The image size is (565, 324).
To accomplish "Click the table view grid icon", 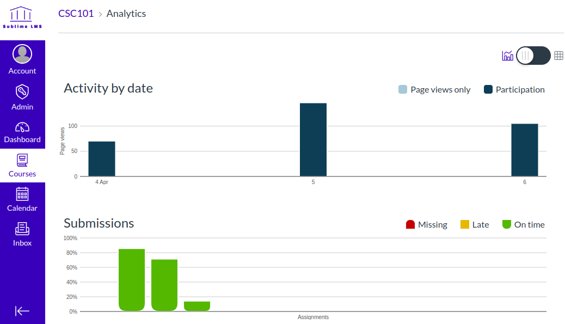I will tap(558, 56).
